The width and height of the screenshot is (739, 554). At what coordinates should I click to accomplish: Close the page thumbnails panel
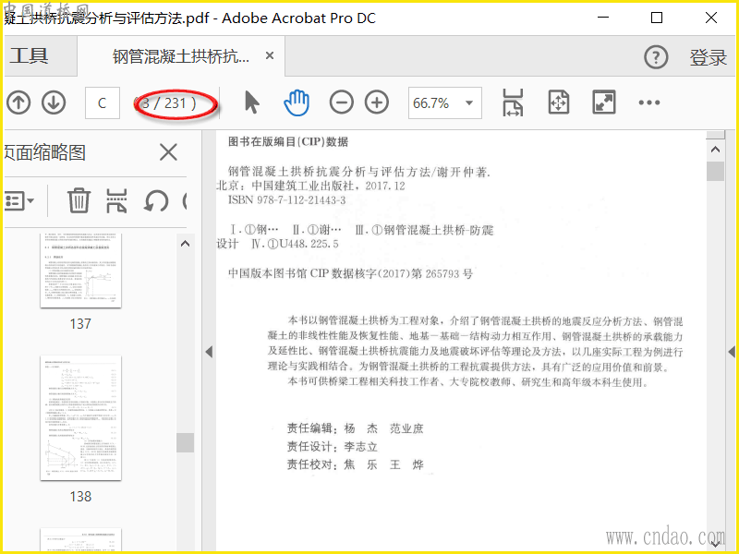coord(168,152)
